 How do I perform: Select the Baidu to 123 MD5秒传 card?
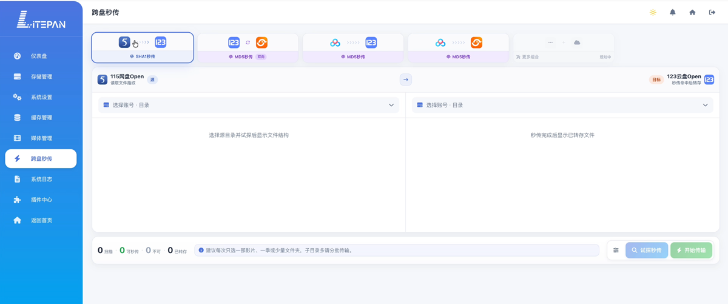coord(353,48)
